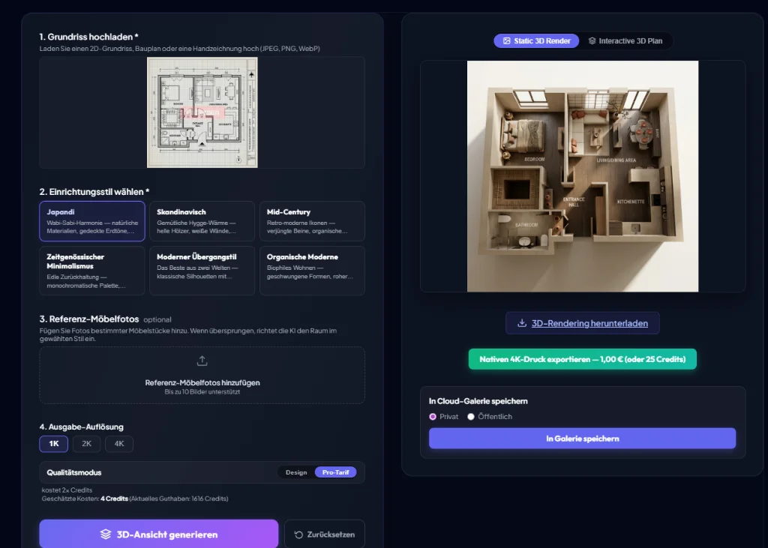Viewport: 768px width, 548px height.
Task: Open the rendered 3D apartment image
Action: tap(583, 176)
